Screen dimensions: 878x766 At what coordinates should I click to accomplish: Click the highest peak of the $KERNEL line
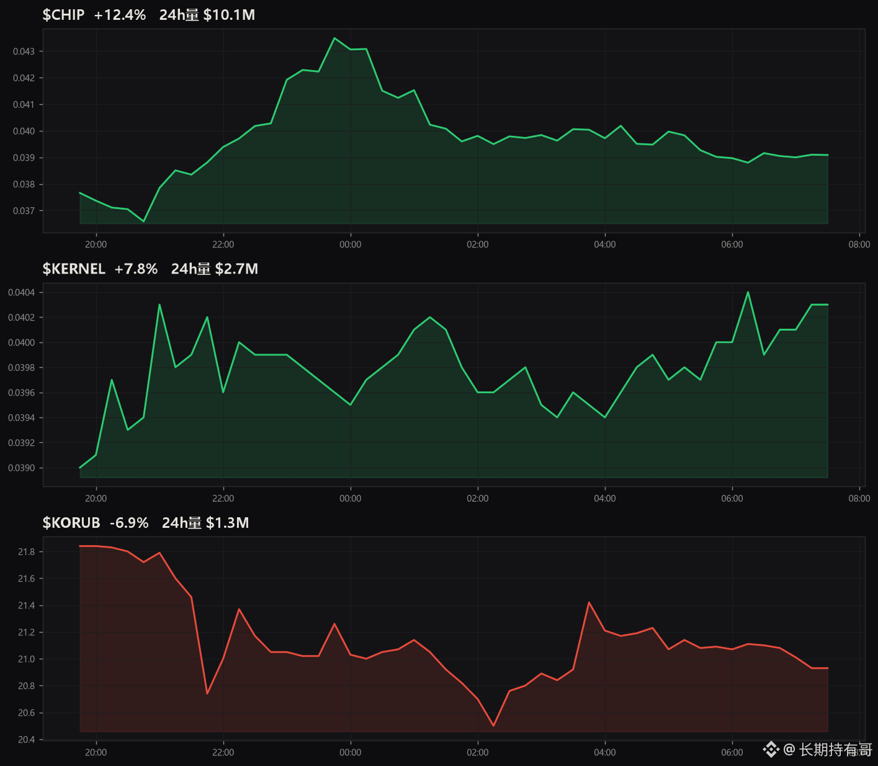pyautogui.click(x=748, y=292)
